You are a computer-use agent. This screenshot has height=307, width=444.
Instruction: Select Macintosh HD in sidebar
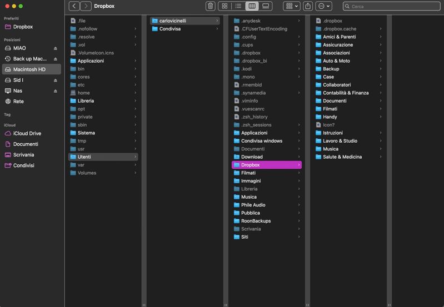pos(32,69)
